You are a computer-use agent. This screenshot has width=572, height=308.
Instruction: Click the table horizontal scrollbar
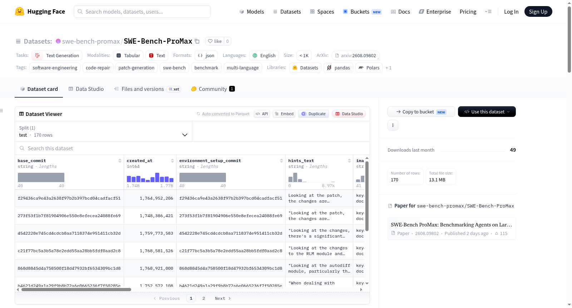77,290
